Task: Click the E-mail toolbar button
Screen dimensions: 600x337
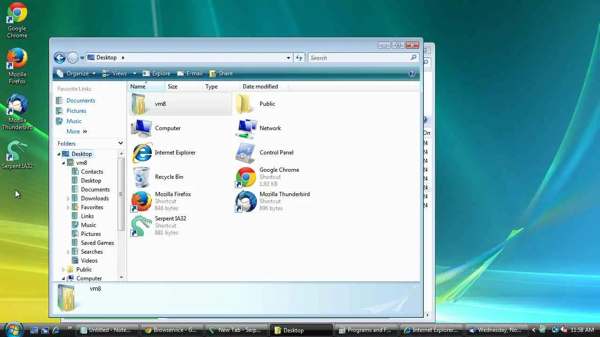Action: (x=190, y=73)
